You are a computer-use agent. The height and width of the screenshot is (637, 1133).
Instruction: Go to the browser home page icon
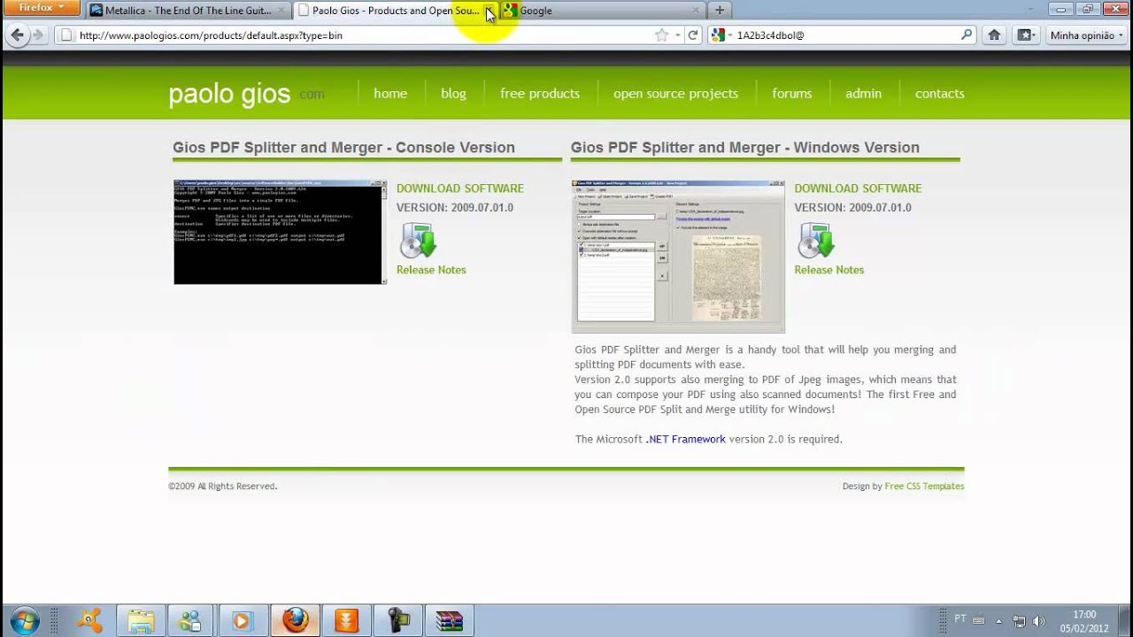point(994,35)
